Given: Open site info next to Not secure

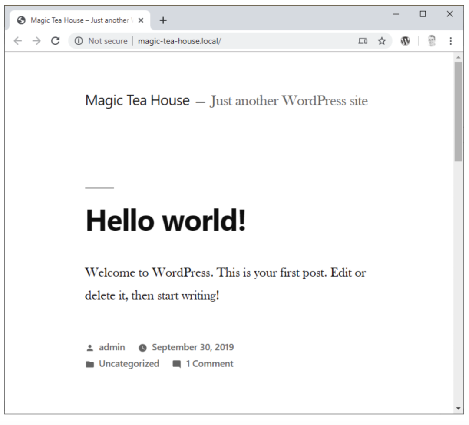Looking at the screenshot, I should tap(79, 41).
